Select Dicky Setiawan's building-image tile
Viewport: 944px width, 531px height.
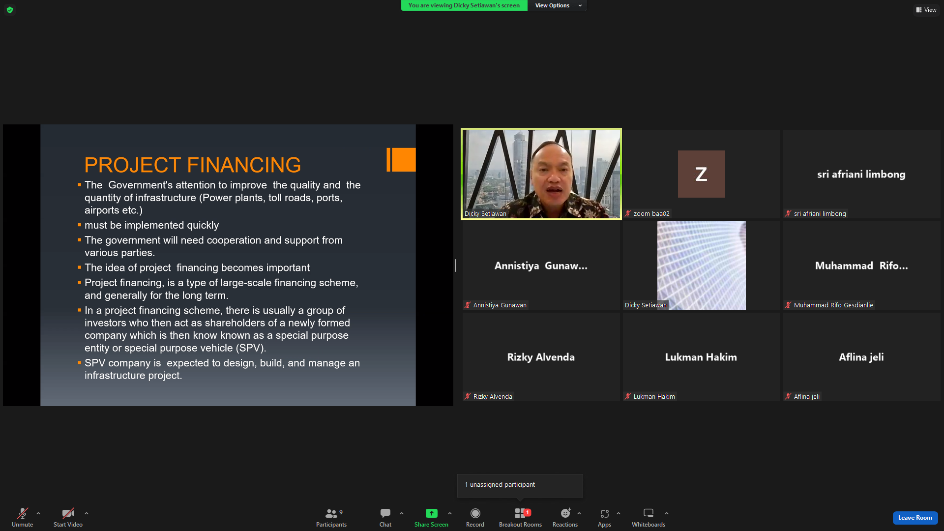pos(702,265)
